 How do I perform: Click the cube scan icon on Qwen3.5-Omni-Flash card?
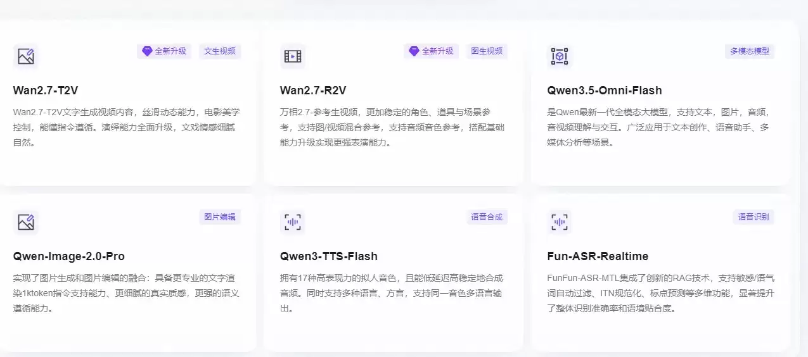point(560,56)
